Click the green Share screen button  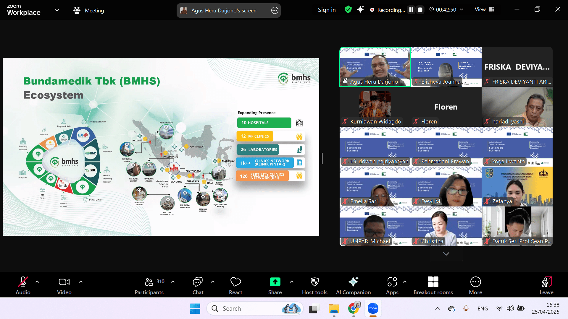click(x=275, y=286)
